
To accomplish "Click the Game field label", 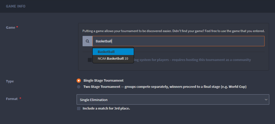I will coord(10,28).
